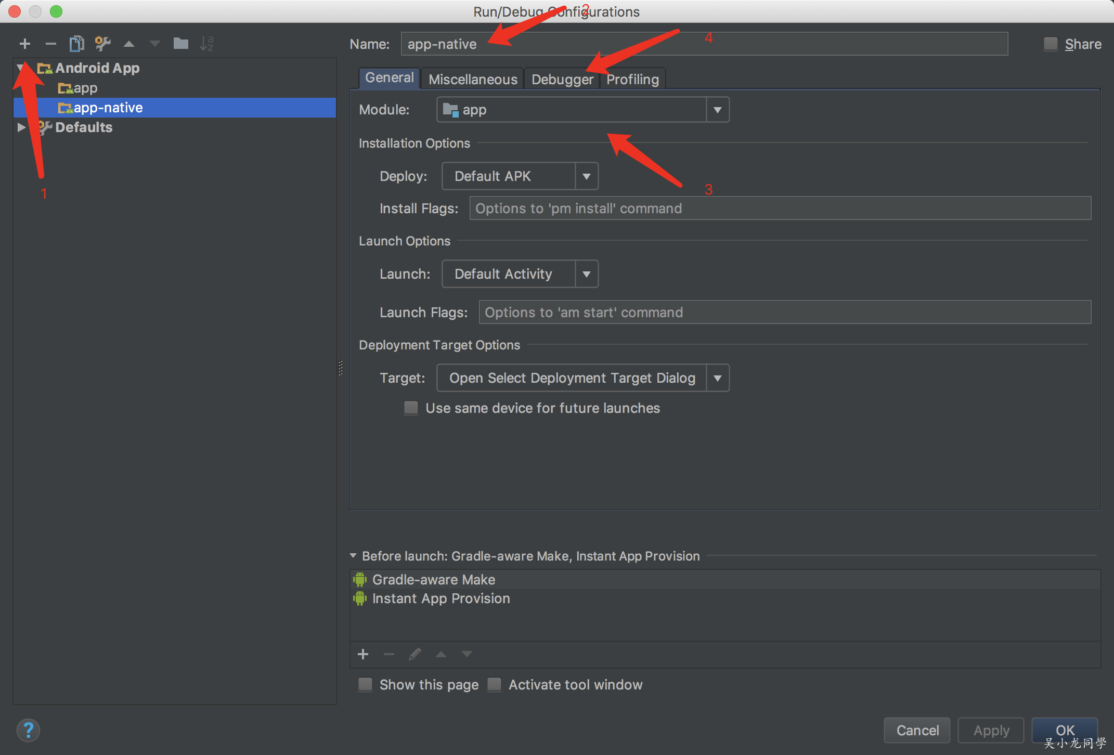The height and width of the screenshot is (755, 1114).
Task: Select the Android App group label
Action: [x=97, y=68]
